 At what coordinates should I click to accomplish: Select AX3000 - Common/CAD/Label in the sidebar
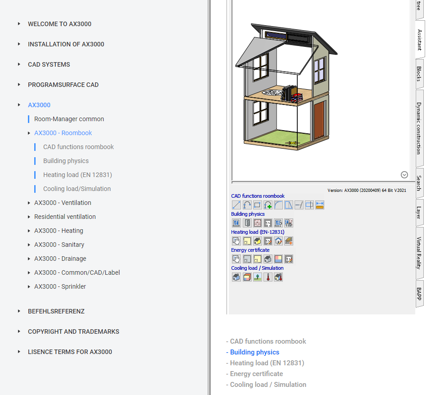point(77,272)
